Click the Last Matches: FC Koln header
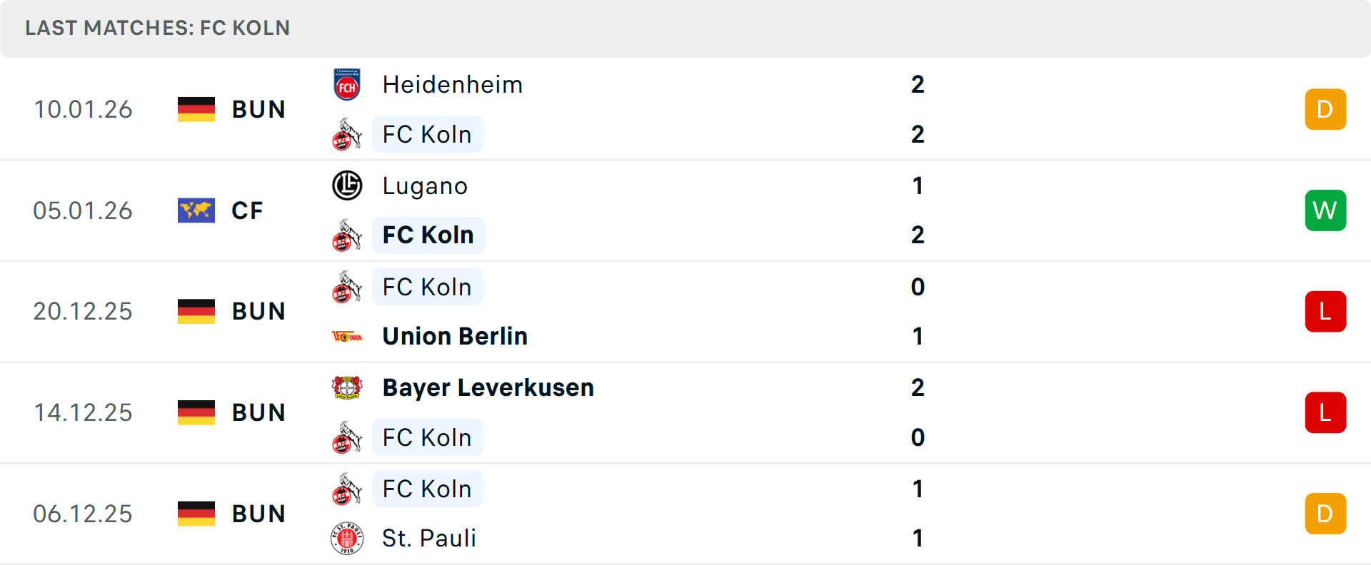Image resolution: width=1371 pixels, height=565 pixels. click(158, 28)
